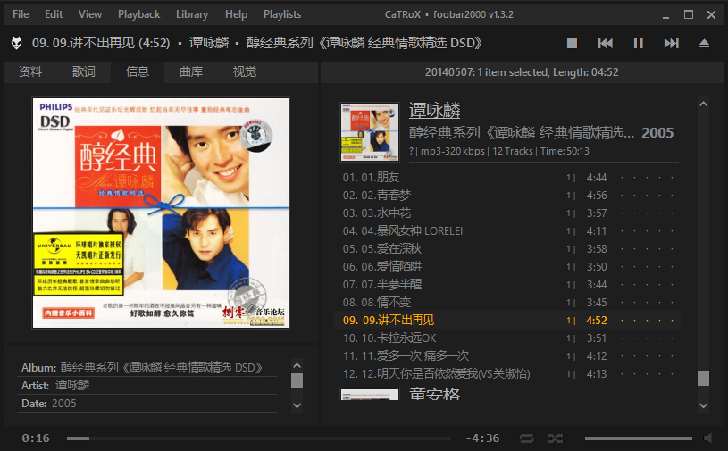Click the album title text 醇经典系列 in playlist
The width and height of the screenshot is (728, 451).
(x=521, y=133)
